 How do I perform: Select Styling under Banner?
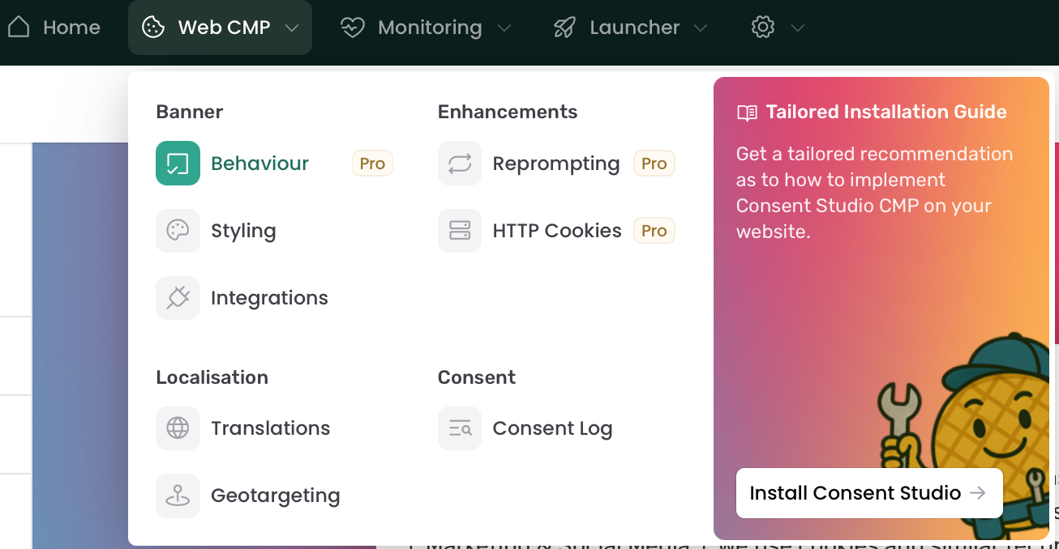point(243,232)
